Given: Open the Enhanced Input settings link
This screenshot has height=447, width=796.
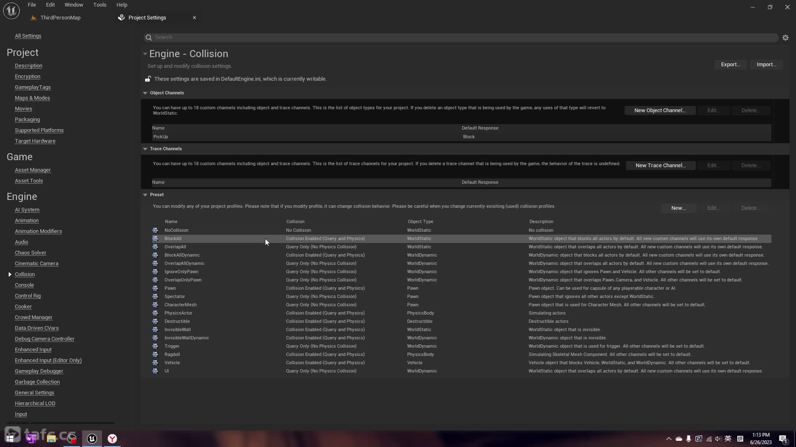Looking at the screenshot, I should (33, 350).
